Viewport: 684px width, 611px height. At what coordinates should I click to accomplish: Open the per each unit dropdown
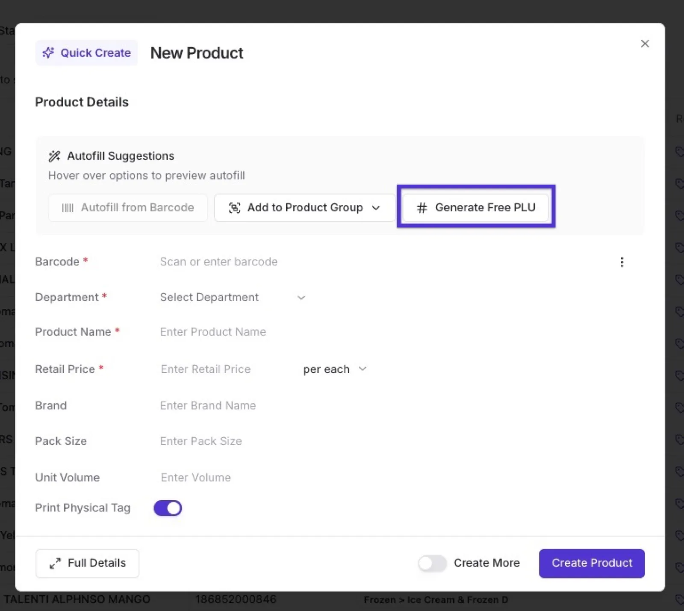[335, 369]
